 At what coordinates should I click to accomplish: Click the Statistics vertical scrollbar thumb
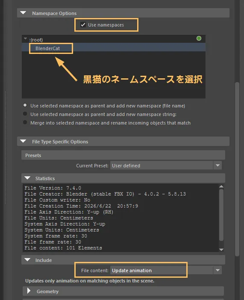(221, 215)
